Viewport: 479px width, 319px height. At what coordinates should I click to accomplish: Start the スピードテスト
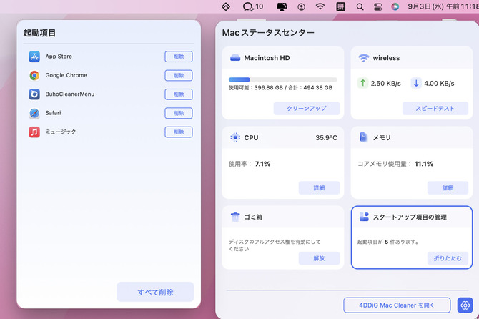click(x=435, y=109)
